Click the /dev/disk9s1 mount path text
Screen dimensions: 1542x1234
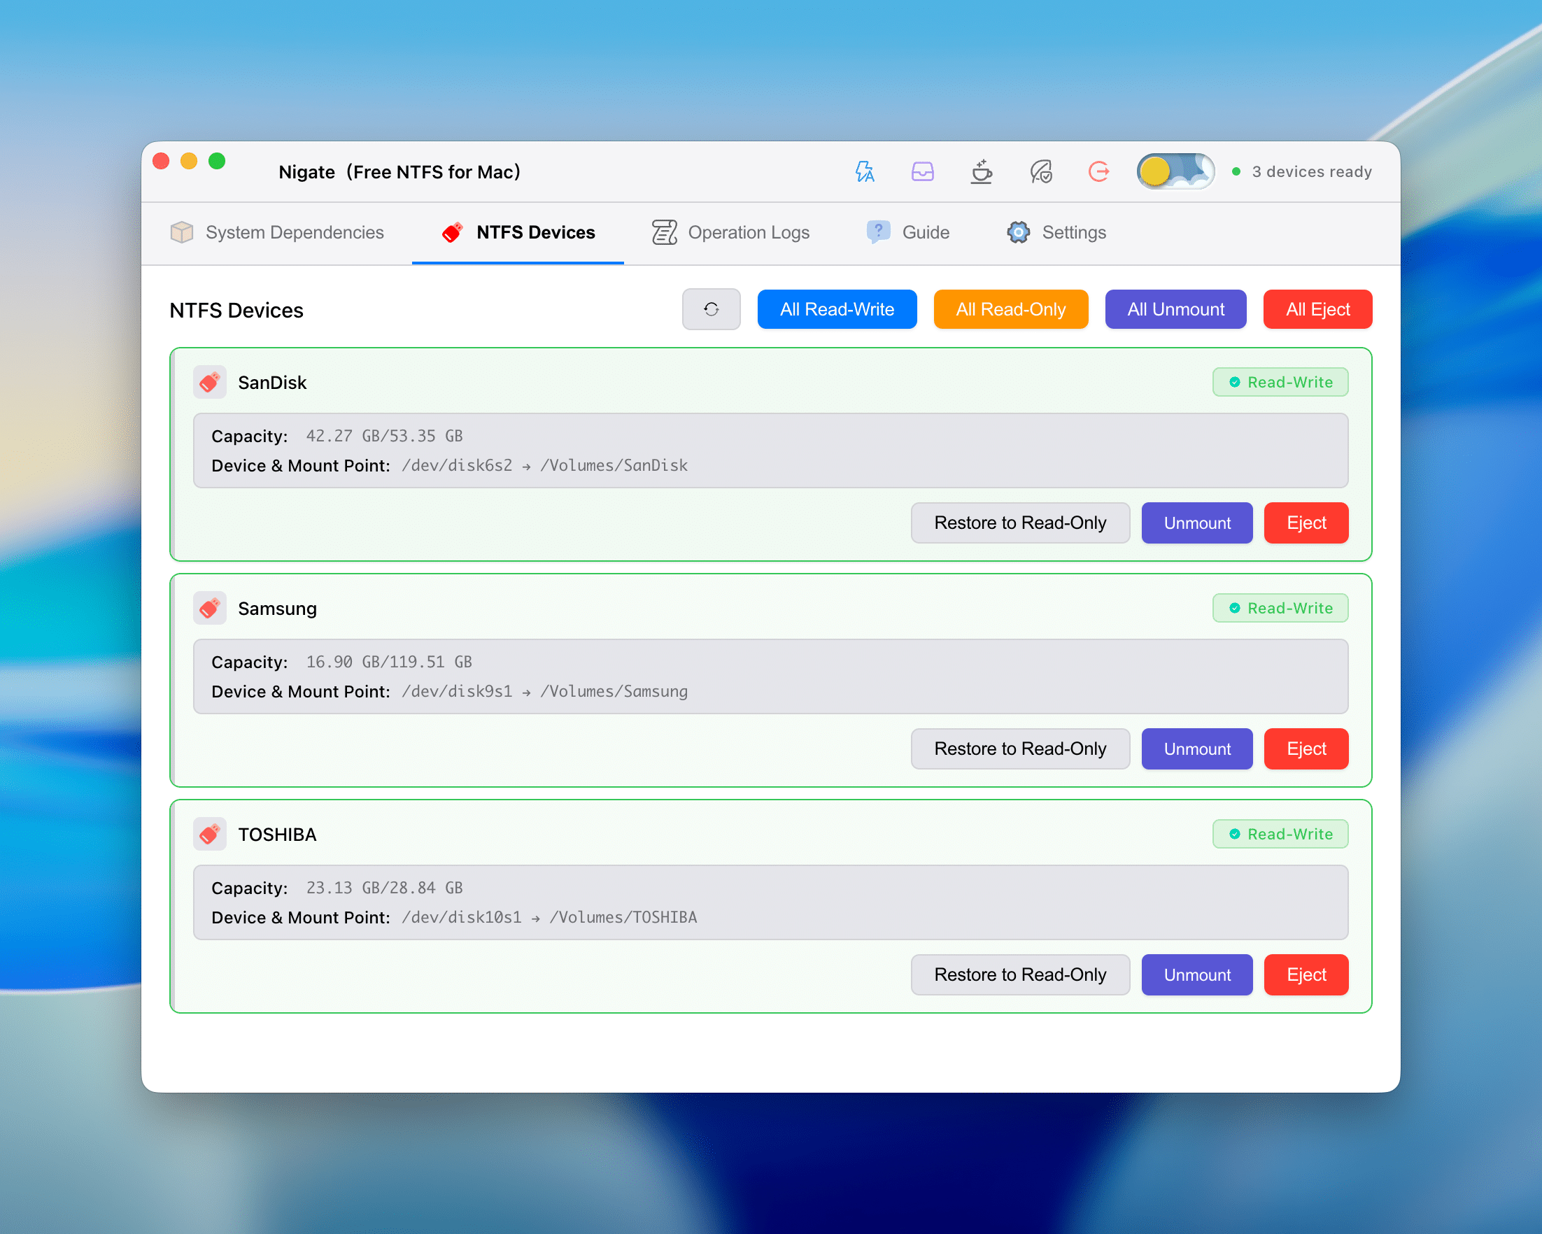click(x=544, y=691)
